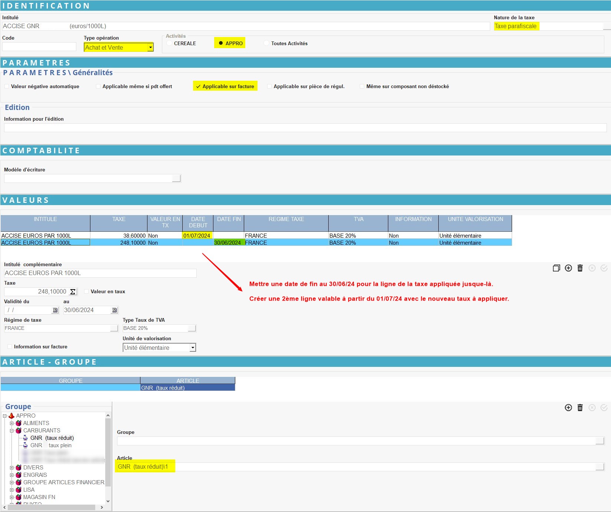Open the 'Unité de valorisation' dropdown
Image resolution: width=611 pixels, height=512 pixels.
pos(193,348)
